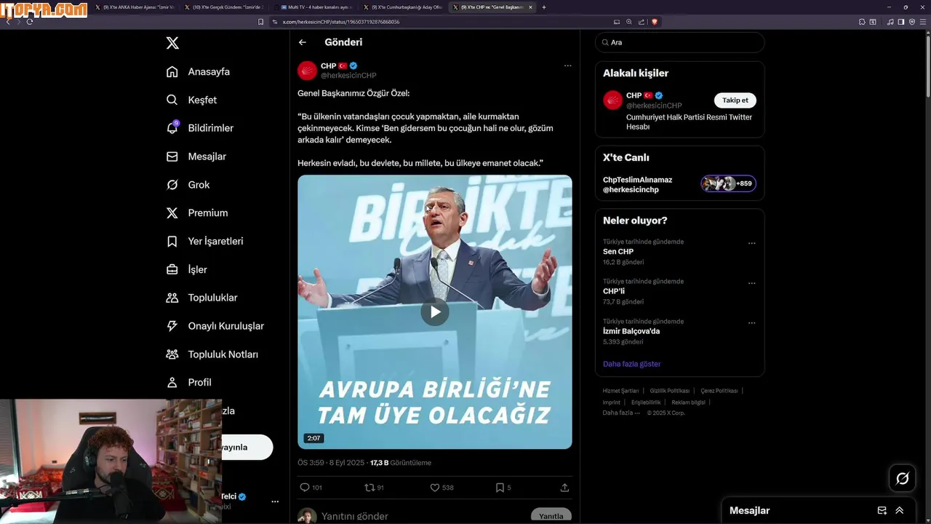
Task: Open the Erişilebilirlik footer link
Action: pyautogui.click(x=646, y=402)
